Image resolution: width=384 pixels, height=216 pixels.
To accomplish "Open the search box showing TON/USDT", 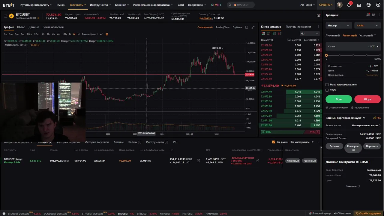I will tap(241, 5).
